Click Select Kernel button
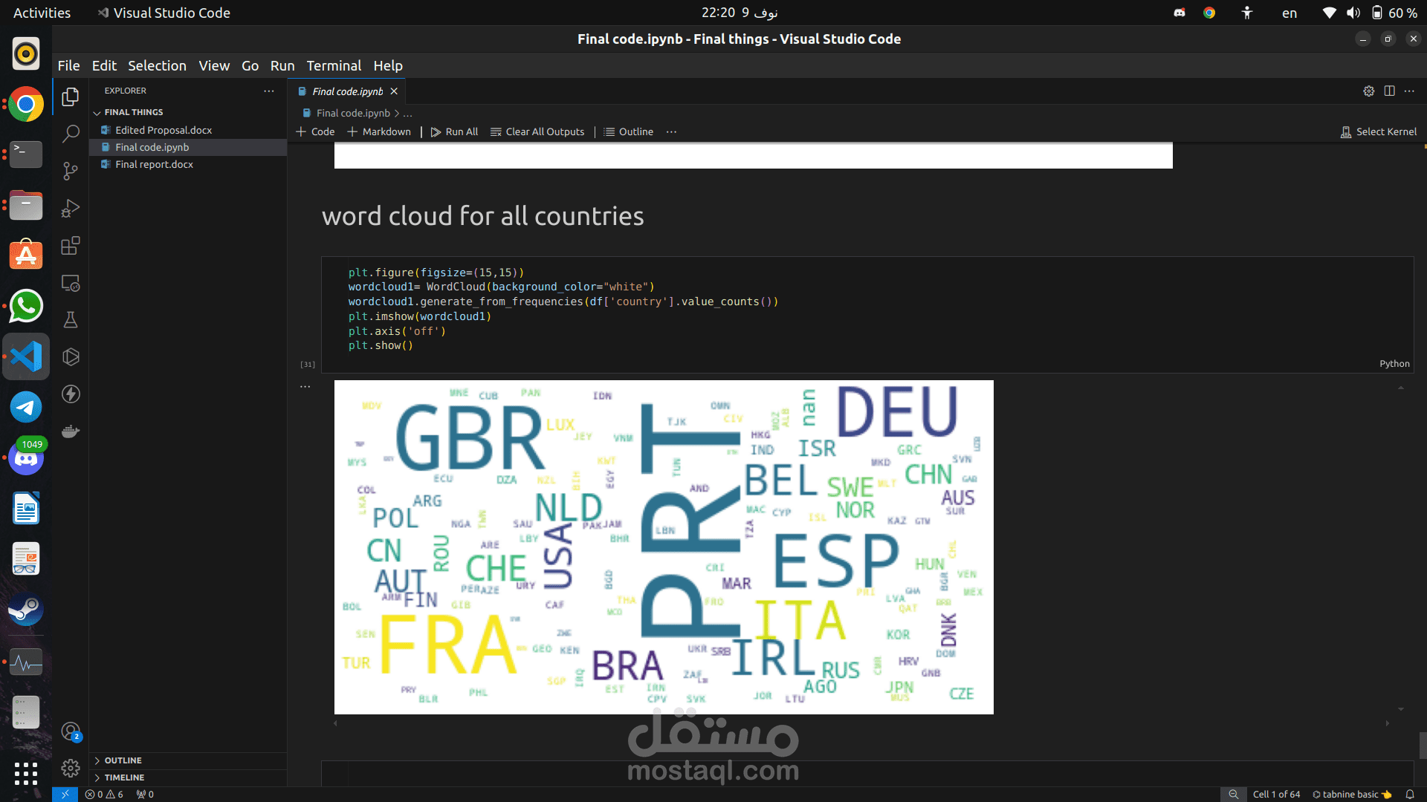1427x802 pixels. point(1379,131)
